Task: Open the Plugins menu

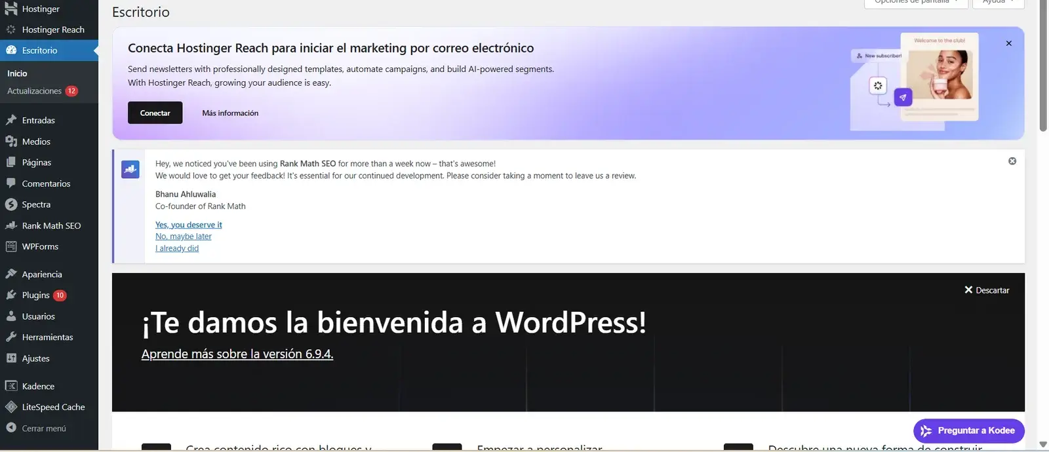Action: point(49,295)
